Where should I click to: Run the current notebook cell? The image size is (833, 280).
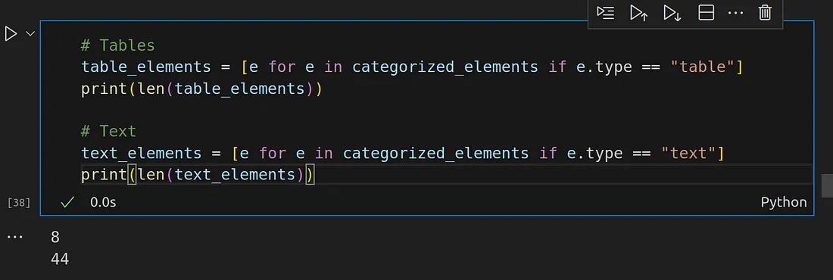point(11,33)
